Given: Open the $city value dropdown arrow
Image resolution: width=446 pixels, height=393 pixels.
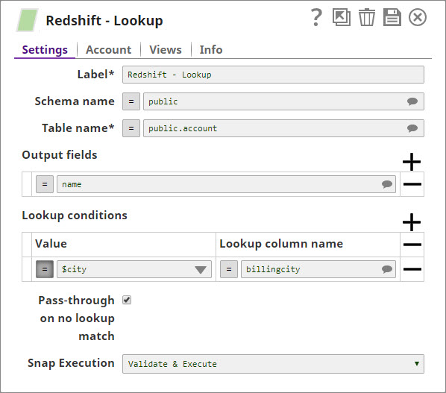Looking at the screenshot, I should point(201,270).
